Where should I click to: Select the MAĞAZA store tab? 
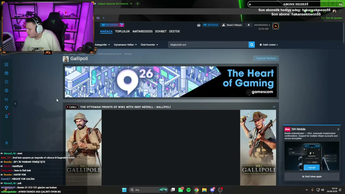point(106,32)
